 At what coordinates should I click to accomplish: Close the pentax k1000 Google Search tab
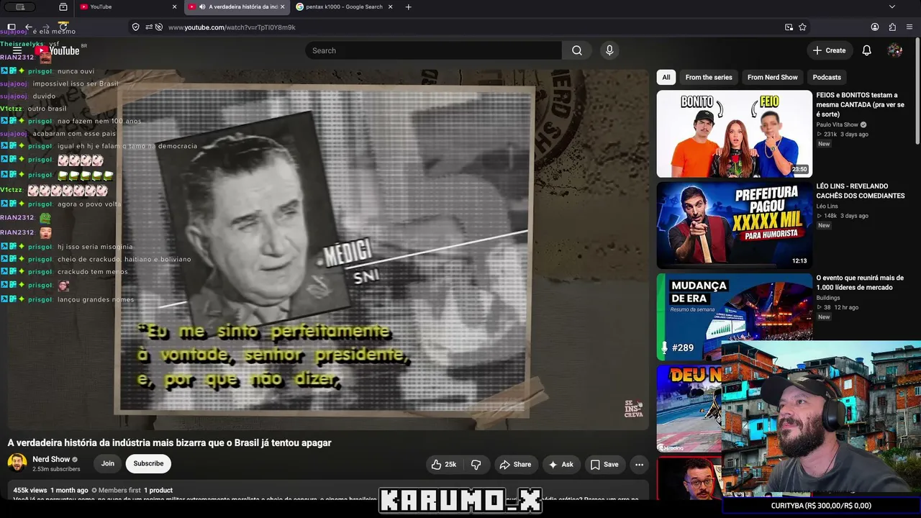tap(390, 7)
